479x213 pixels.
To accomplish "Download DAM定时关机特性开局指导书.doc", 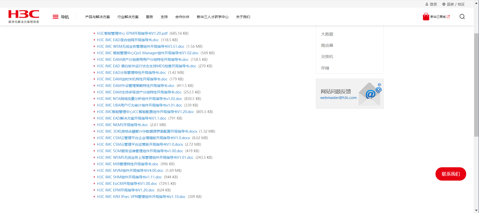I will coord(132,79).
